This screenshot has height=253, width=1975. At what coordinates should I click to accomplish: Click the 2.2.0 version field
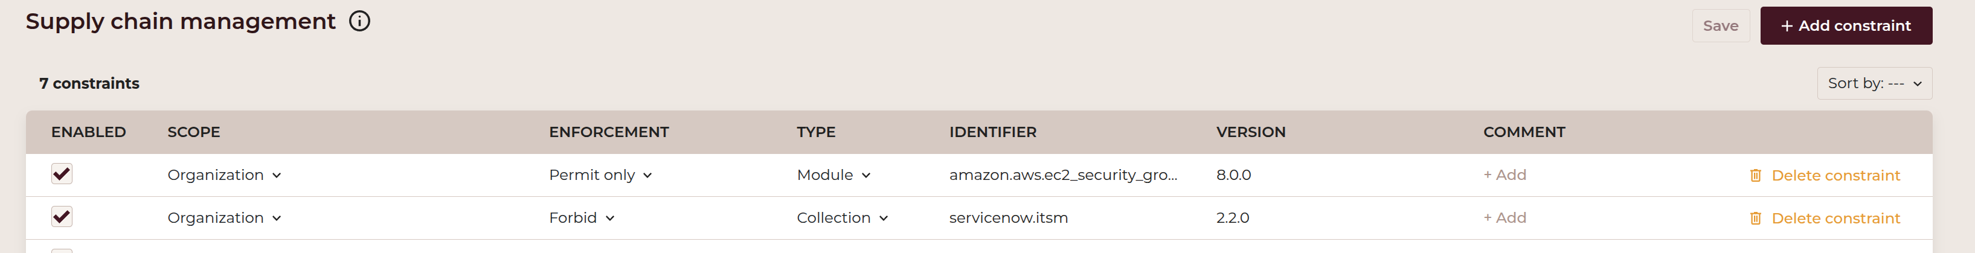click(1232, 219)
